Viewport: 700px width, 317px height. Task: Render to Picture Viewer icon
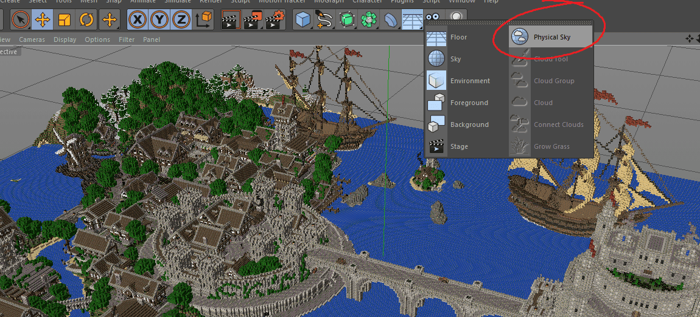(253, 19)
